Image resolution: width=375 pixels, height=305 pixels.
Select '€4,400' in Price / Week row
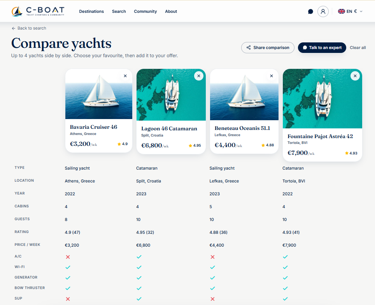click(217, 245)
